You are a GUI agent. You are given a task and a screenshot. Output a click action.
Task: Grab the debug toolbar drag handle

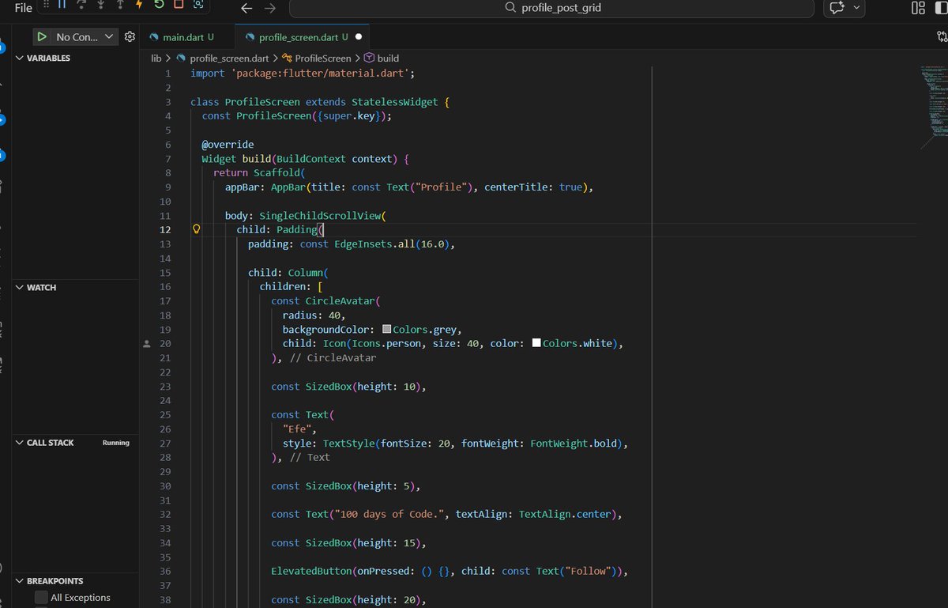pyautogui.click(x=45, y=5)
